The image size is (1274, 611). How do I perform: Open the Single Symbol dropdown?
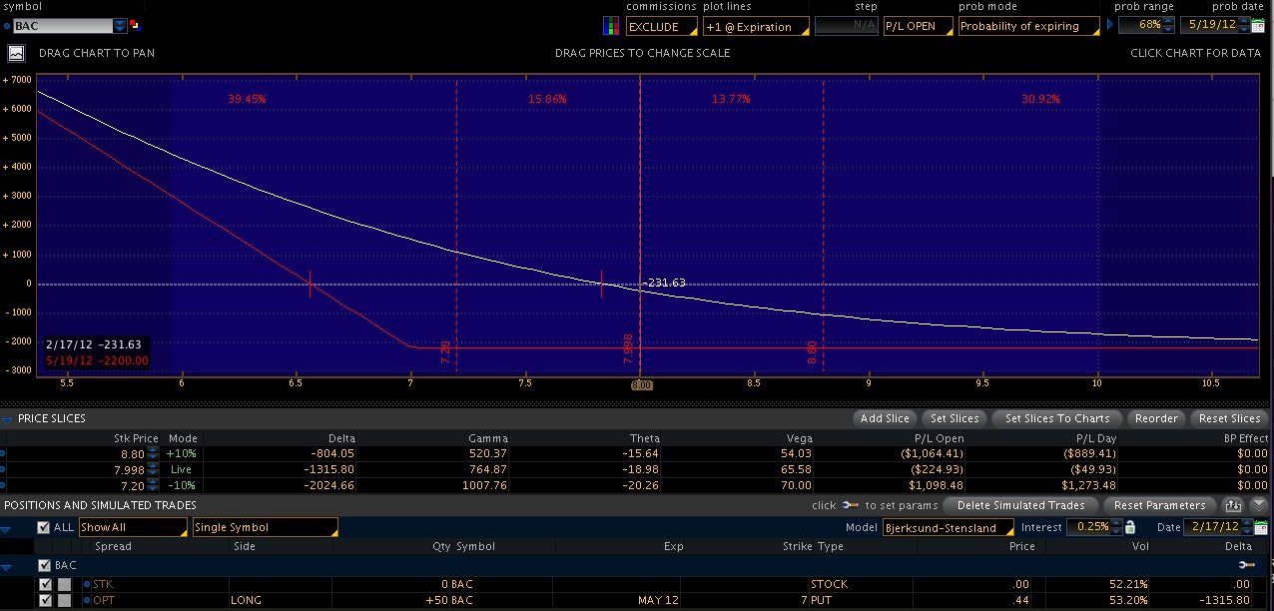point(265,527)
